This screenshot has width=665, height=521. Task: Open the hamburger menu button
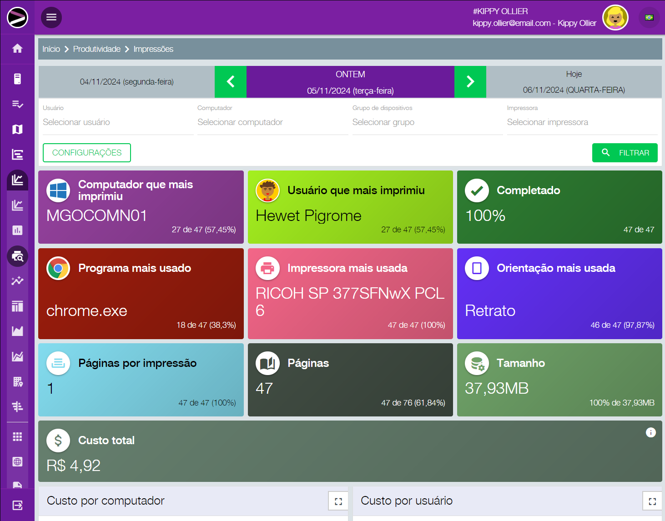click(x=51, y=17)
